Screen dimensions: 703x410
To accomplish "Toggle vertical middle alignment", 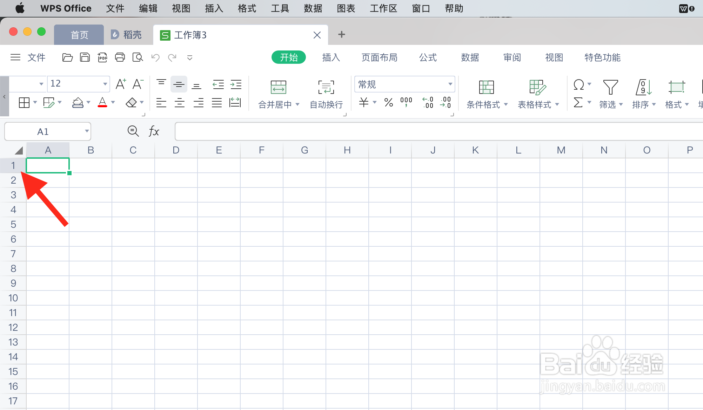I will (179, 84).
